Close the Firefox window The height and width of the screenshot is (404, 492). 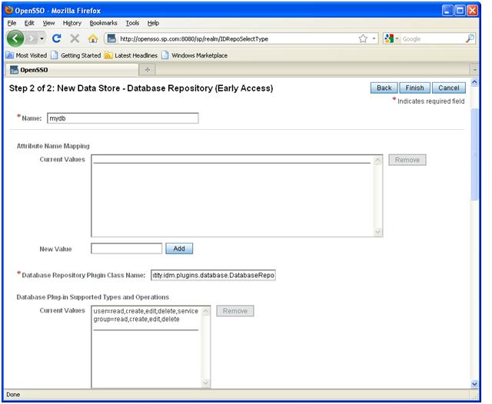point(472,11)
